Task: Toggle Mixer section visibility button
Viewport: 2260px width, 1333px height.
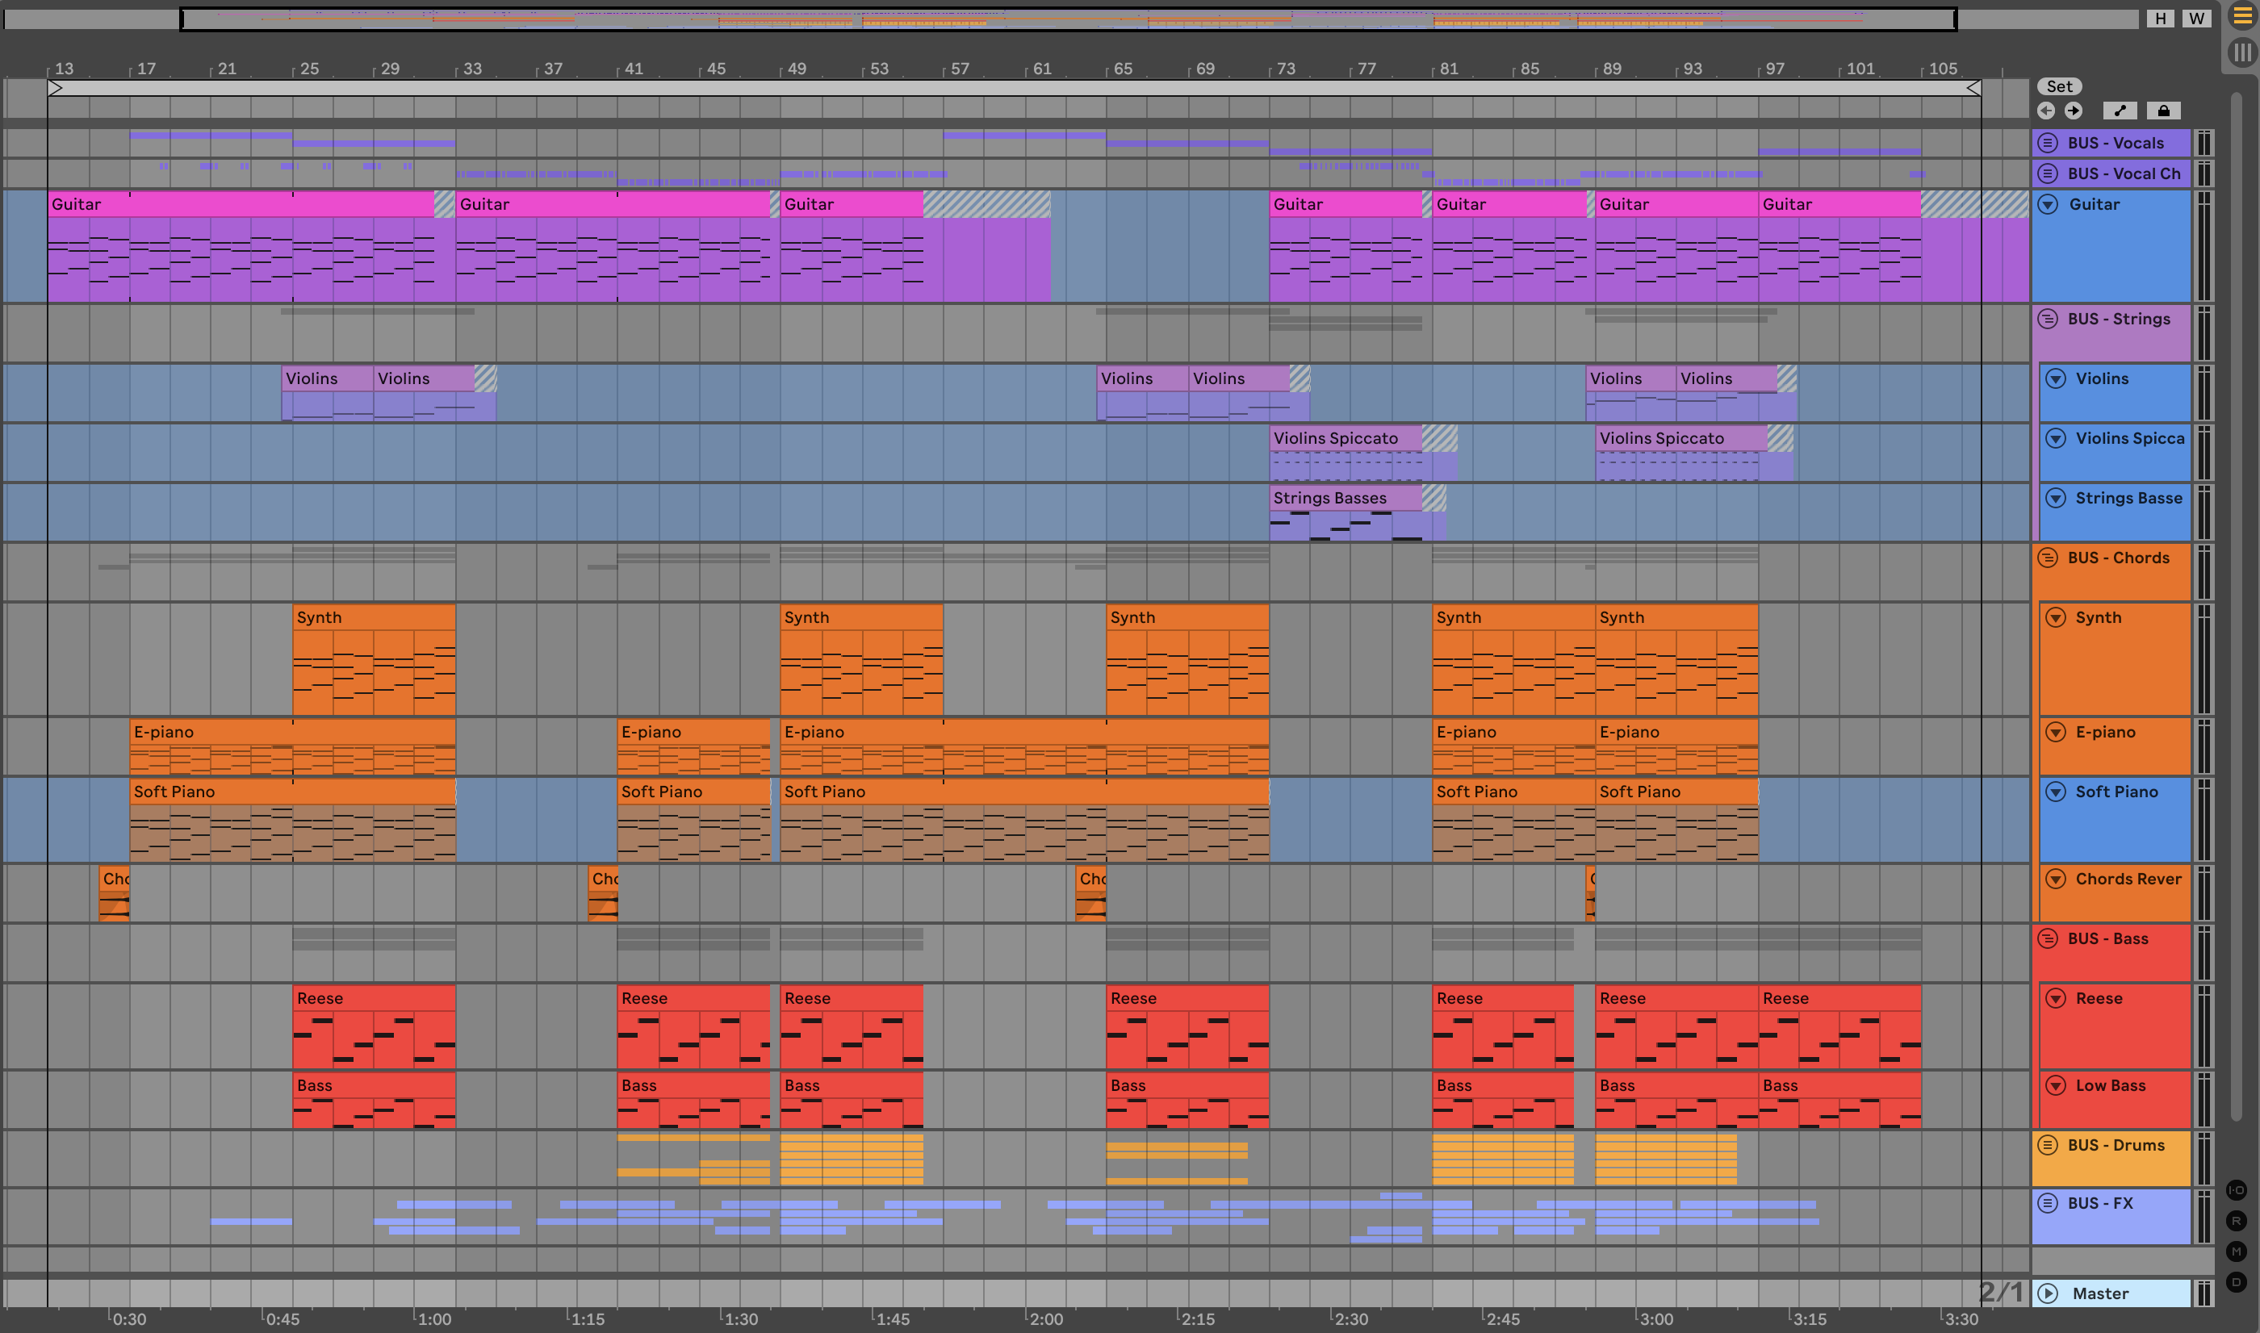Action: 2237,1252
